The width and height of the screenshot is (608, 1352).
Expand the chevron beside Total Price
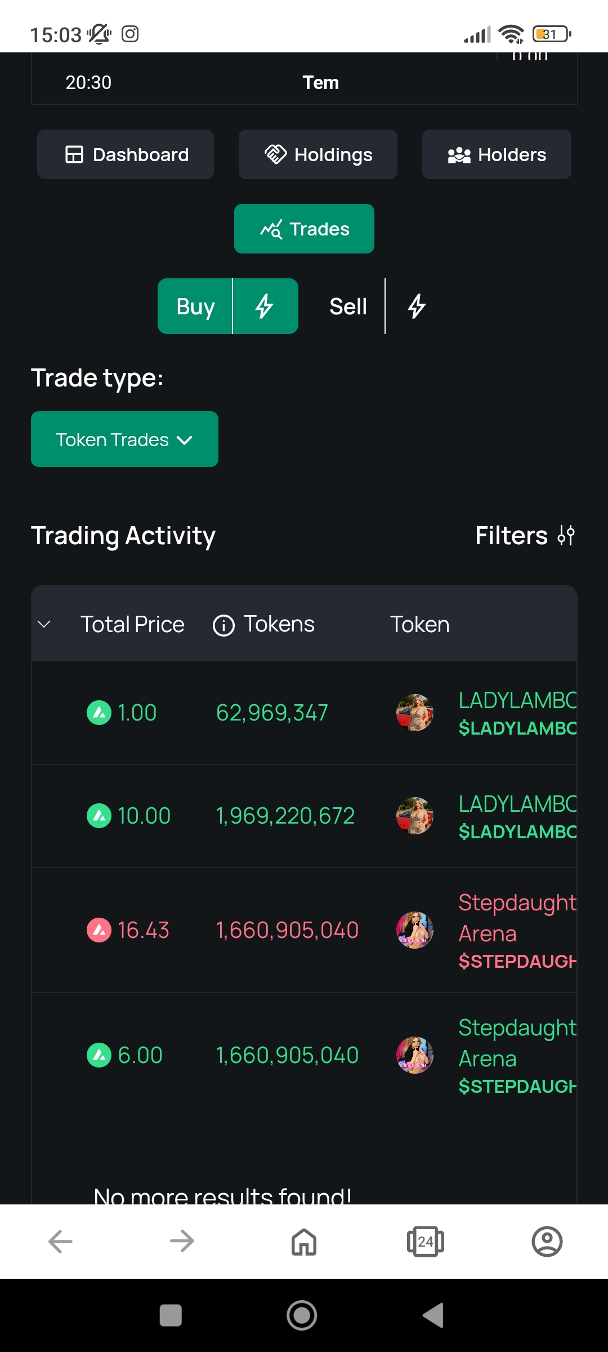[44, 624]
